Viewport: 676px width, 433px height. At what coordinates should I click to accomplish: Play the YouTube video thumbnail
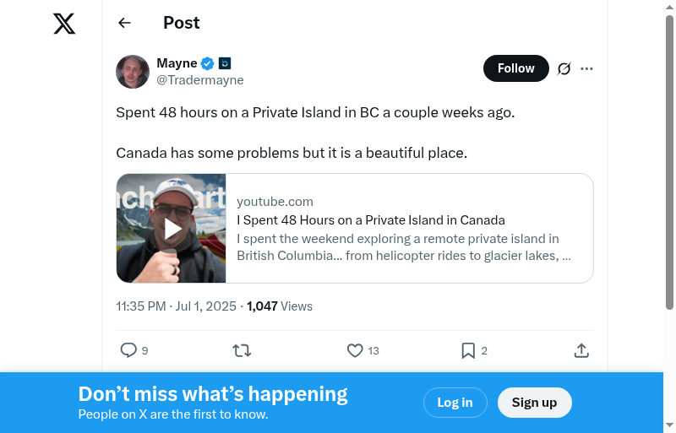pos(172,229)
